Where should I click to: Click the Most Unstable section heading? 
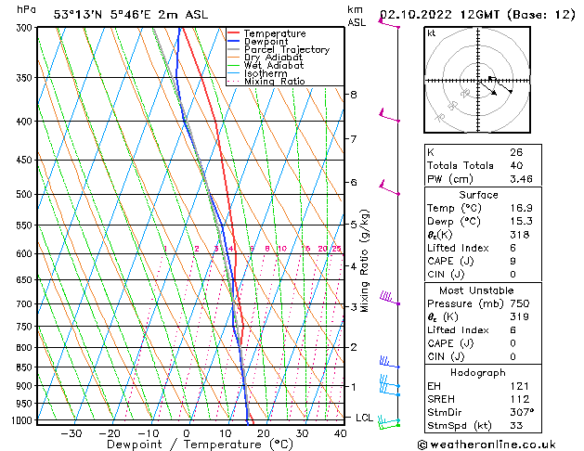tap(476, 290)
